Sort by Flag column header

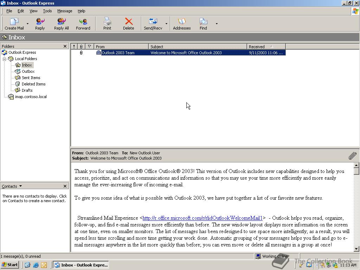(x=90, y=47)
